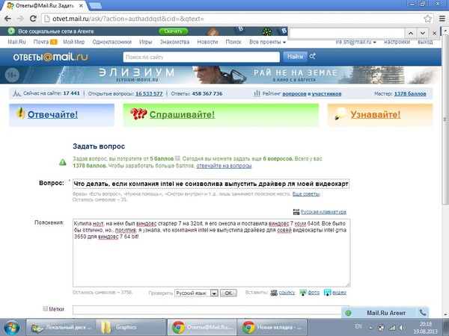Open Поиск in the top navigation
The image size is (449, 336).
pyautogui.click(x=233, y=42)
